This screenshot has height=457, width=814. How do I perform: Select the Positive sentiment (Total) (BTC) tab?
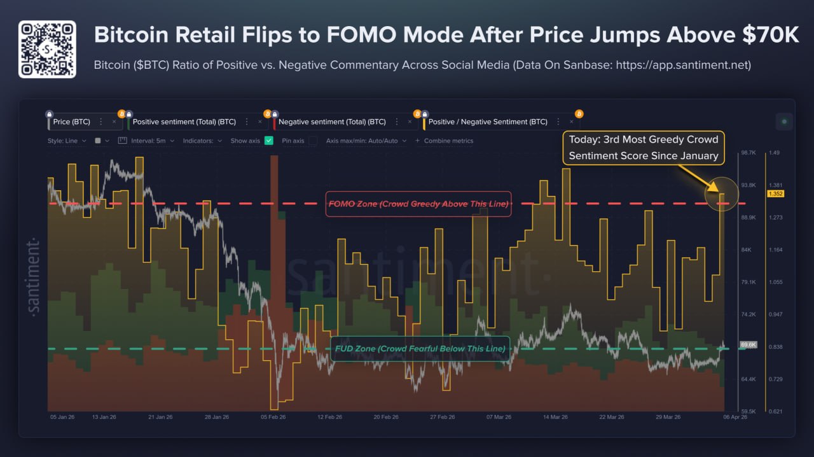(184, 122)
